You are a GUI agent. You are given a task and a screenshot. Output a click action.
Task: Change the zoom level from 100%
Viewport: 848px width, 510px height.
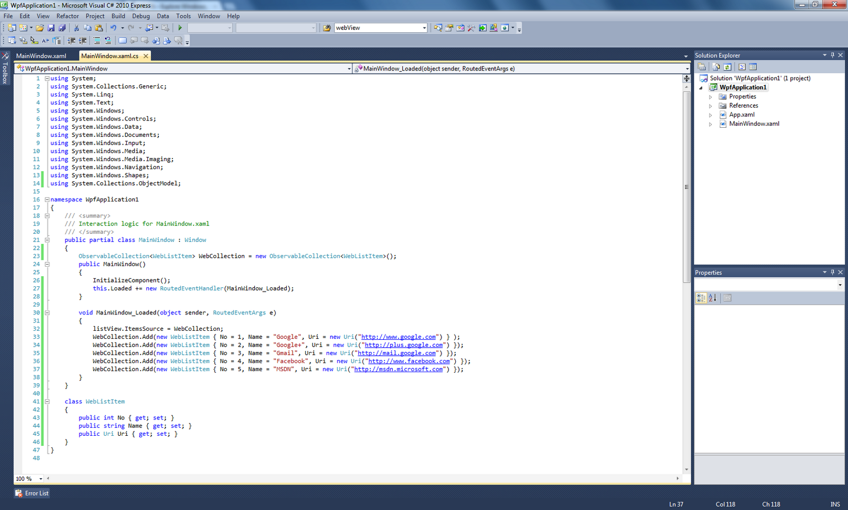[29, 479]
